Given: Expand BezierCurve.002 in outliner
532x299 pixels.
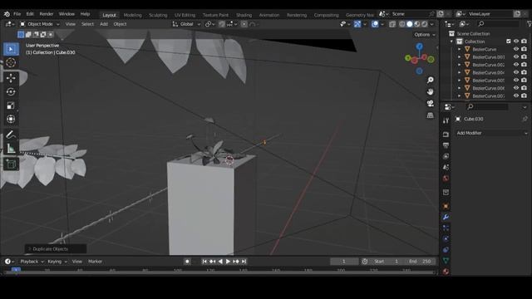Looking at the screenshot, I should (x=460, y=65).
